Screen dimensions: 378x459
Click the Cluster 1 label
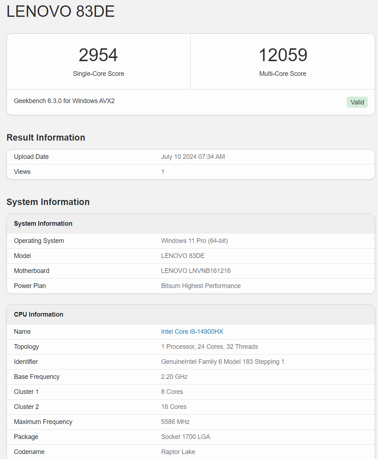(26, 392)
